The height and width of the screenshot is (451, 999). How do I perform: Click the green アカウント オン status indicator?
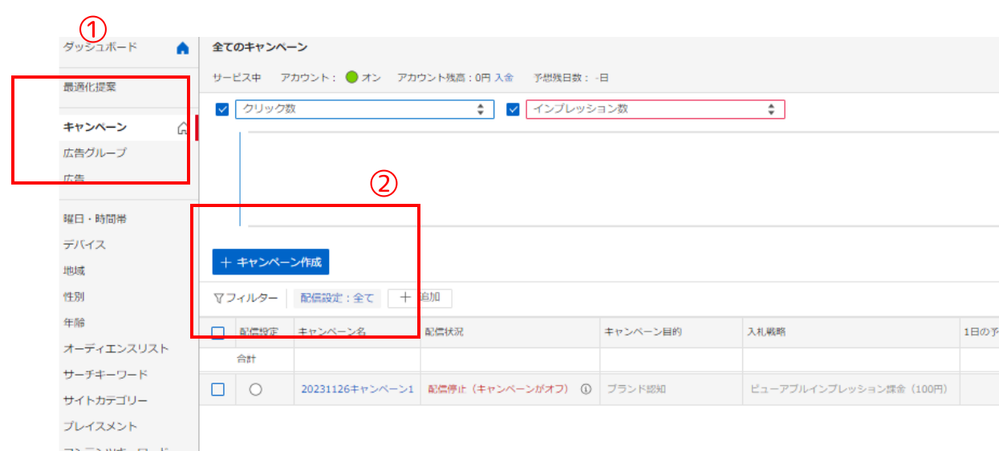coord(351,78)
